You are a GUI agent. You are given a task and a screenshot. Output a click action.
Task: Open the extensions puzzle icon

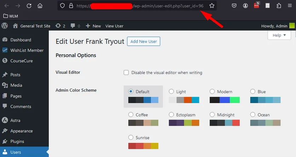[x=279, y=6]
